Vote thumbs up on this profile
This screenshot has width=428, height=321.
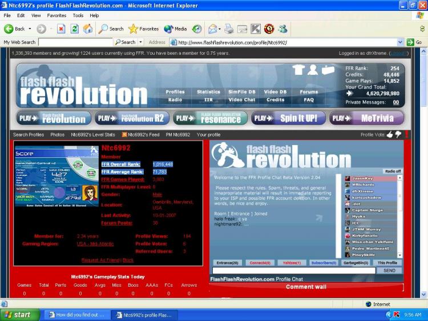point(390,134)
